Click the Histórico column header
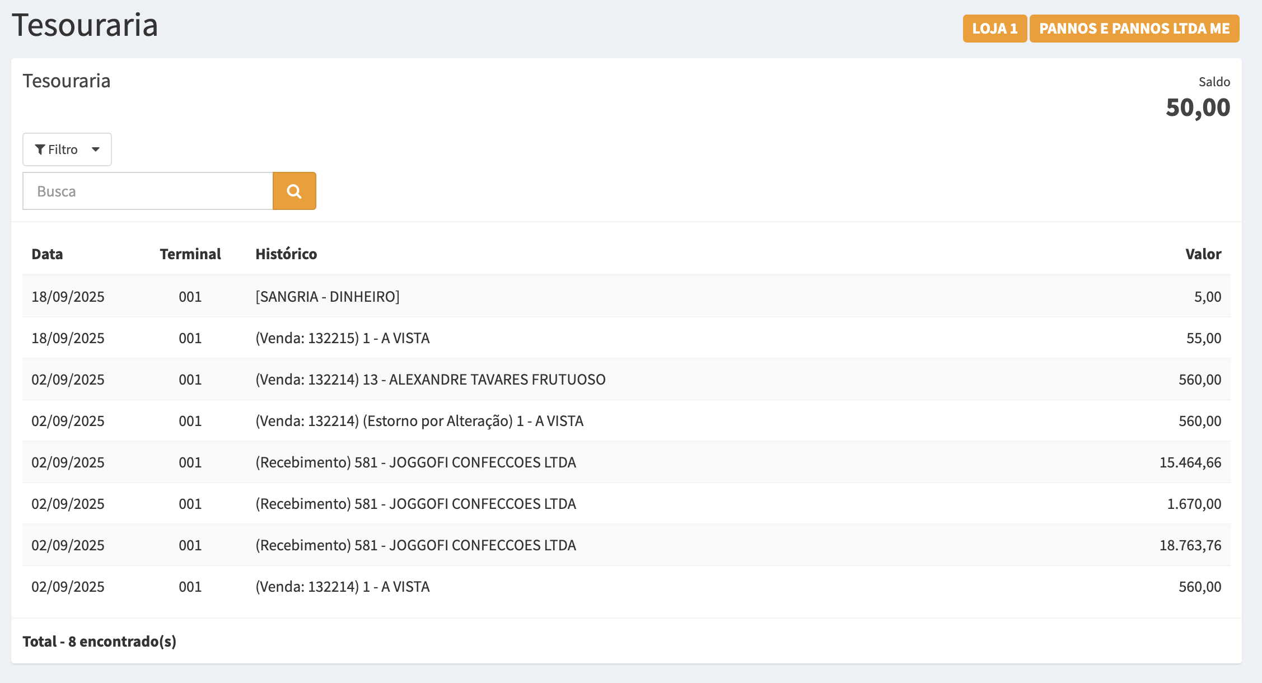The image size is (1262, 683). (286, 254)
